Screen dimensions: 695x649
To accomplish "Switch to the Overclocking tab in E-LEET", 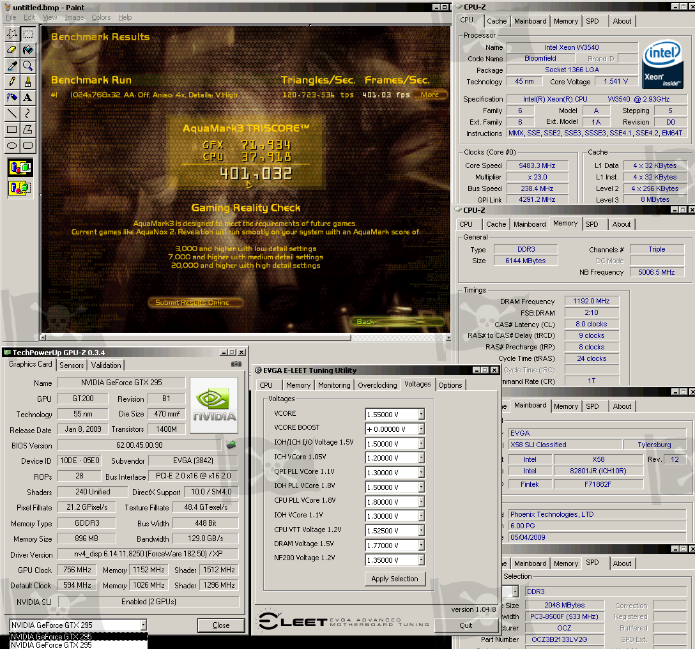I will [x=377, y=385].
